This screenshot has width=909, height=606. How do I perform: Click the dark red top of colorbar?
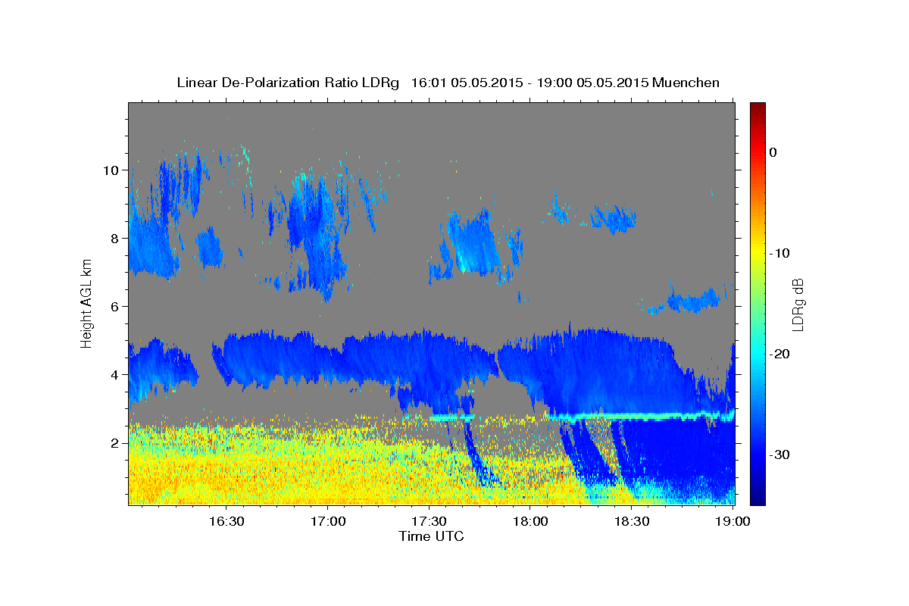point(757,108)
